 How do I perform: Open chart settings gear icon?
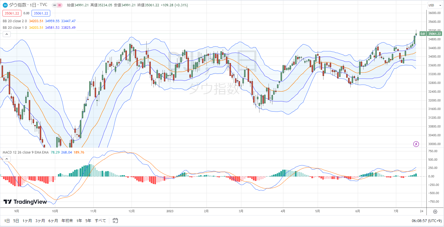coord(435,211)
